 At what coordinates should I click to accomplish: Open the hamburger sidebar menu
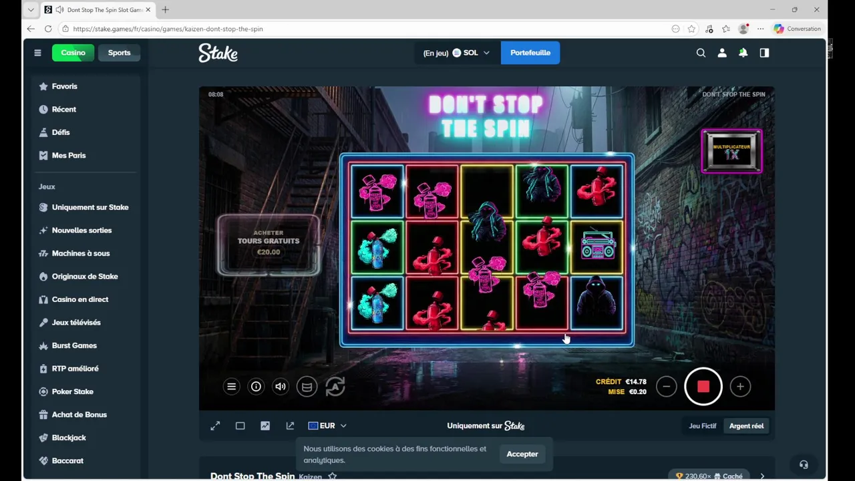pyautogui.click(x=37, y=53)
